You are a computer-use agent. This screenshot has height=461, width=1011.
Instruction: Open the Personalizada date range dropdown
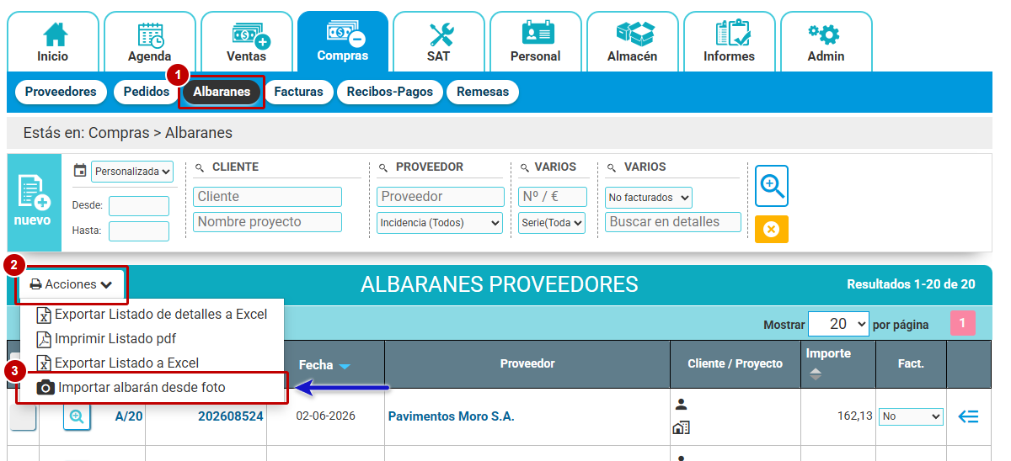132,171
